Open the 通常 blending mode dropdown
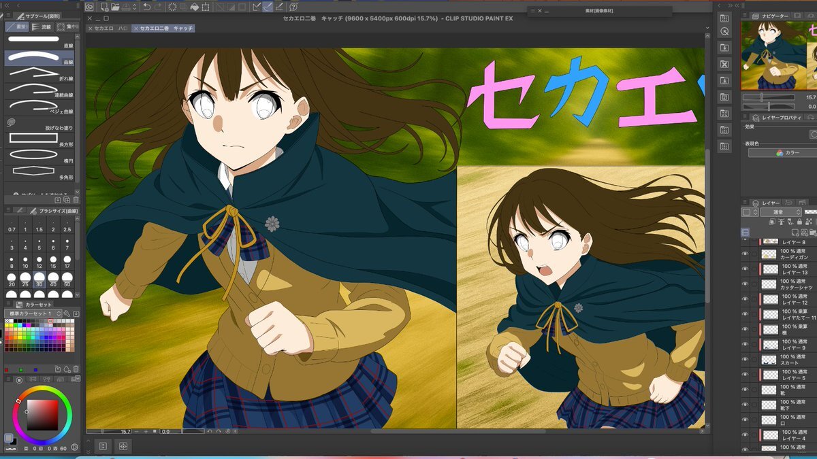817x459 pixels. [780, 213]
